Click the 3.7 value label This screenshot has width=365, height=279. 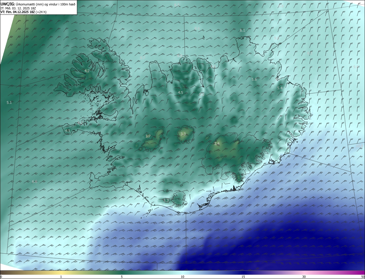click(x=148, y=136)
